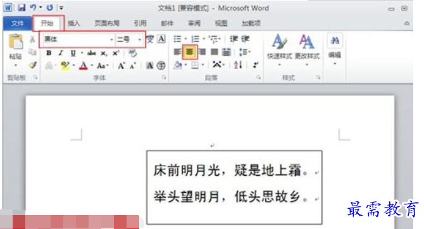424x229 pixels.
Task: Click the Cut scissors icon
Action: (32, 39)
